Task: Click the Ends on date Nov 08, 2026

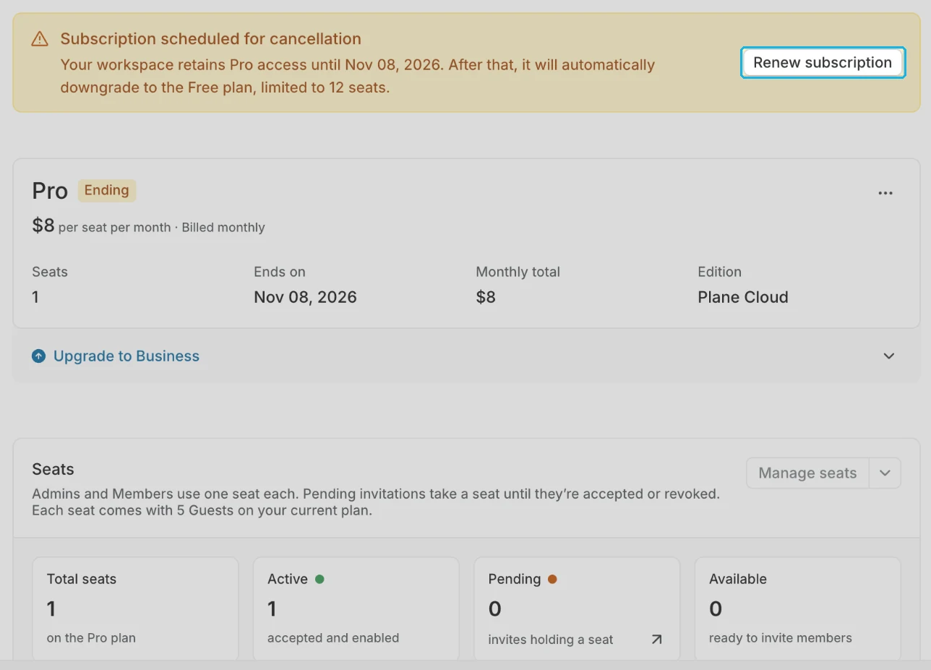Action: tap(305, 297)
